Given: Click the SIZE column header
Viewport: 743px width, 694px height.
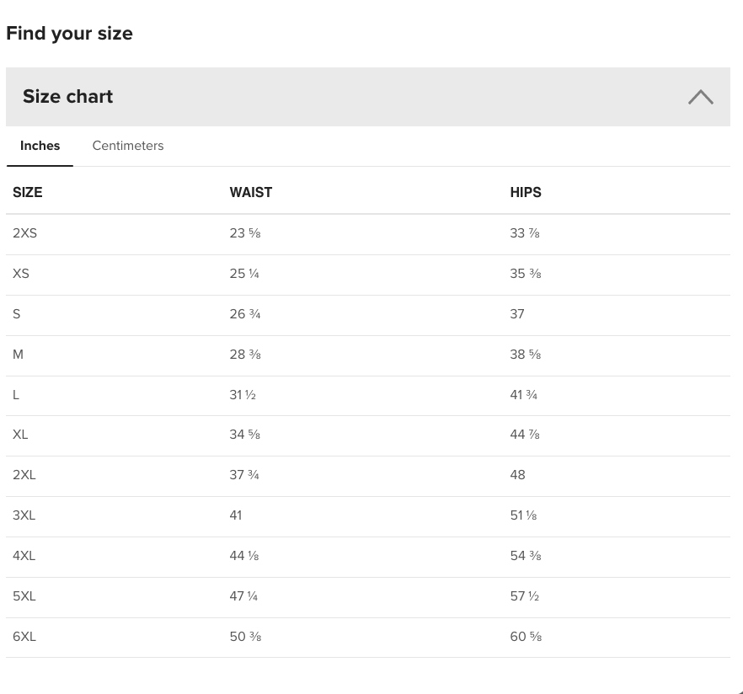Looking at the screenshot, I should coord(28,192).
